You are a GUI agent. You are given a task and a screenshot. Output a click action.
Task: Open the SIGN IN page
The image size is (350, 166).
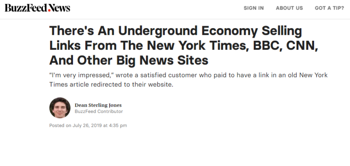click(253, 8)
